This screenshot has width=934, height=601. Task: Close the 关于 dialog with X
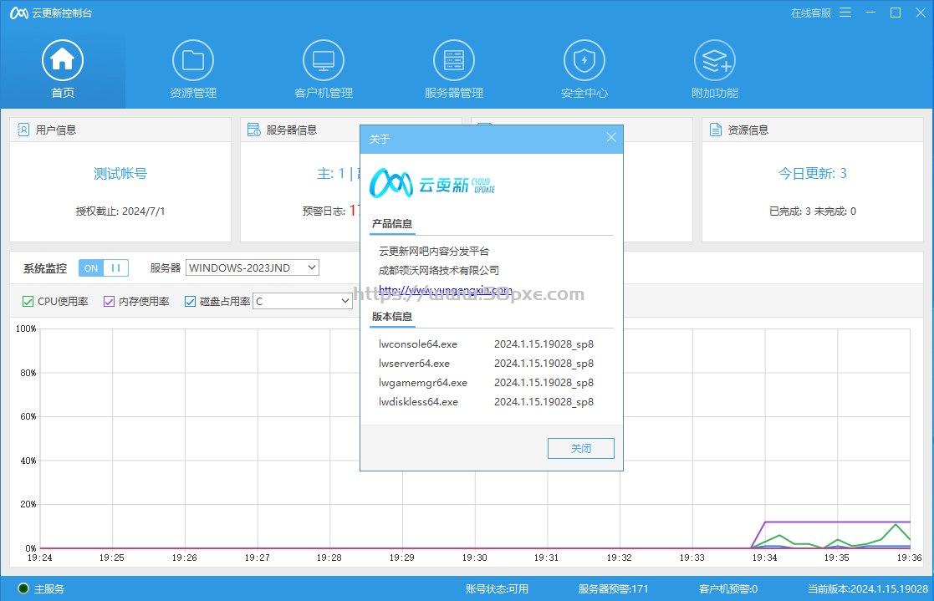(x=611, y=138)
